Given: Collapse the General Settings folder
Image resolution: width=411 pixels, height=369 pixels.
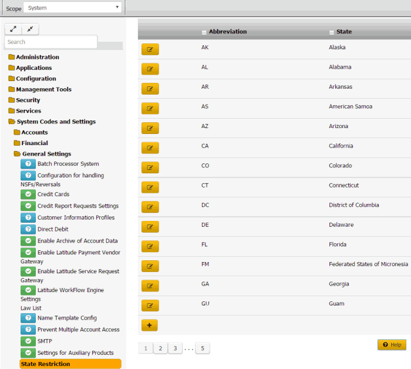Looking at the screenshot, I should 46,154.
